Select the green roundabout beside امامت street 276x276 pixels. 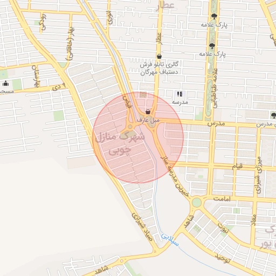tap(197, 202)
